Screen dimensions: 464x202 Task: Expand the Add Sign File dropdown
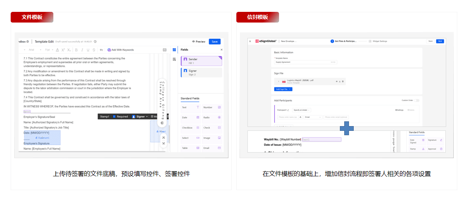[283, 89]
